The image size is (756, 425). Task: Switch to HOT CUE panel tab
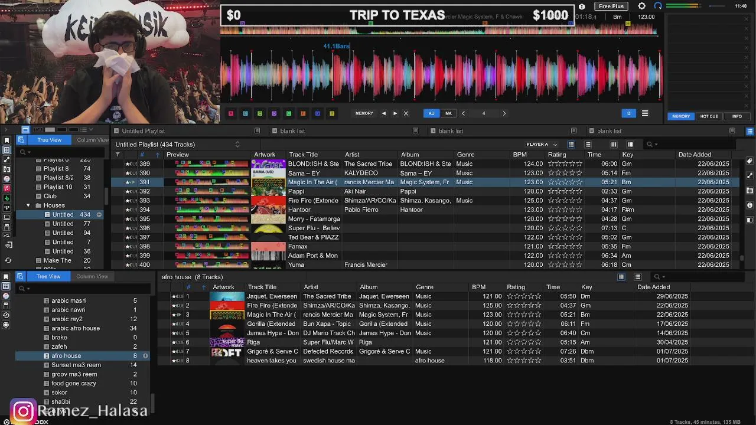pyautogui.click(x=709, y=116)
